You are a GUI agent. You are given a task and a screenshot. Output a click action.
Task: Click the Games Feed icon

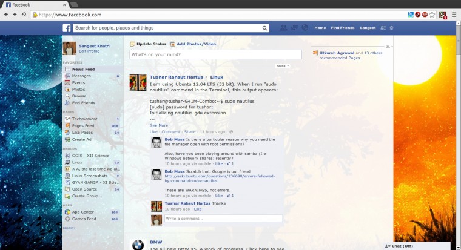[x=67, y=219]
